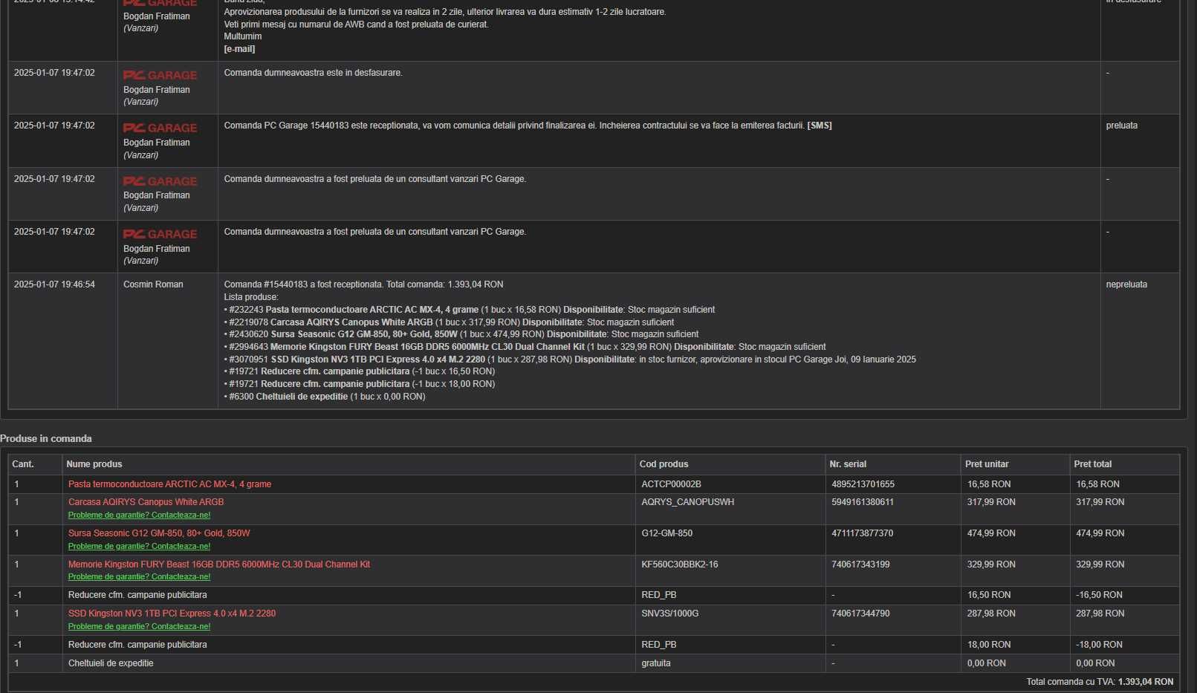Click the PC Garage logo in the SMS 'receptionata' row
Screen dimensions: 1197x693
pos(160,128)
